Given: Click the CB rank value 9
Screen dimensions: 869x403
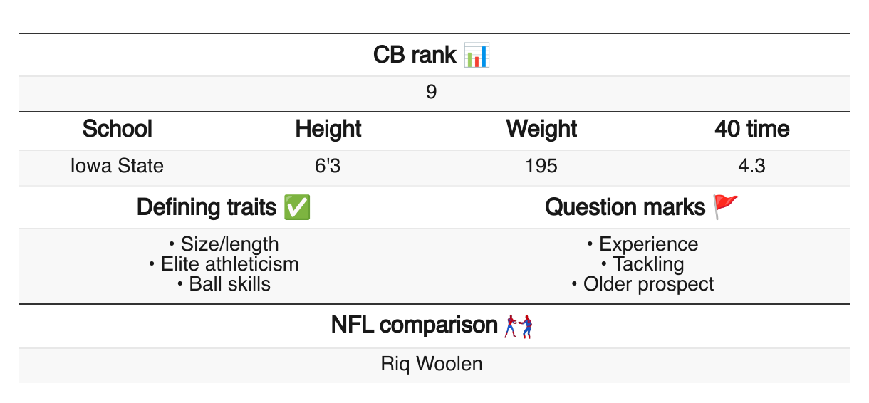Looking at the screenshot, I should tap(431, 93).
